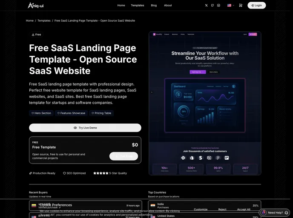The width and height of the screenshot is (293, 218).
Task: Click Templates breadcrumb link
Action: click(x=44, y=20)
